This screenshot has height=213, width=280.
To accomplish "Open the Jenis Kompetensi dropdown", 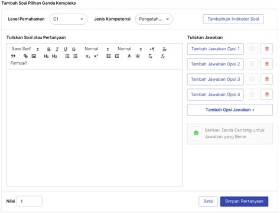I will [x=154, y=19].
